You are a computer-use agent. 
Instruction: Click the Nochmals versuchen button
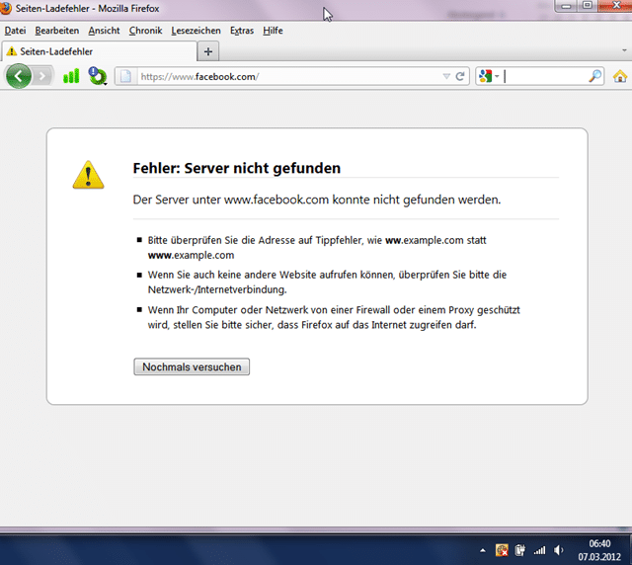pyautogui.click(x=192, y=366)
